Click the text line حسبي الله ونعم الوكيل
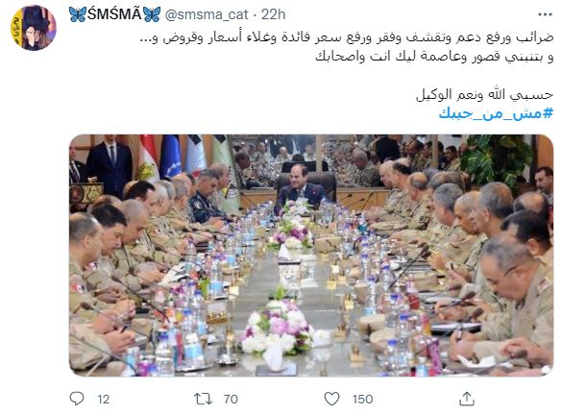Image resolution: width=562 pixels, height=414 pixels. point(484,95)
